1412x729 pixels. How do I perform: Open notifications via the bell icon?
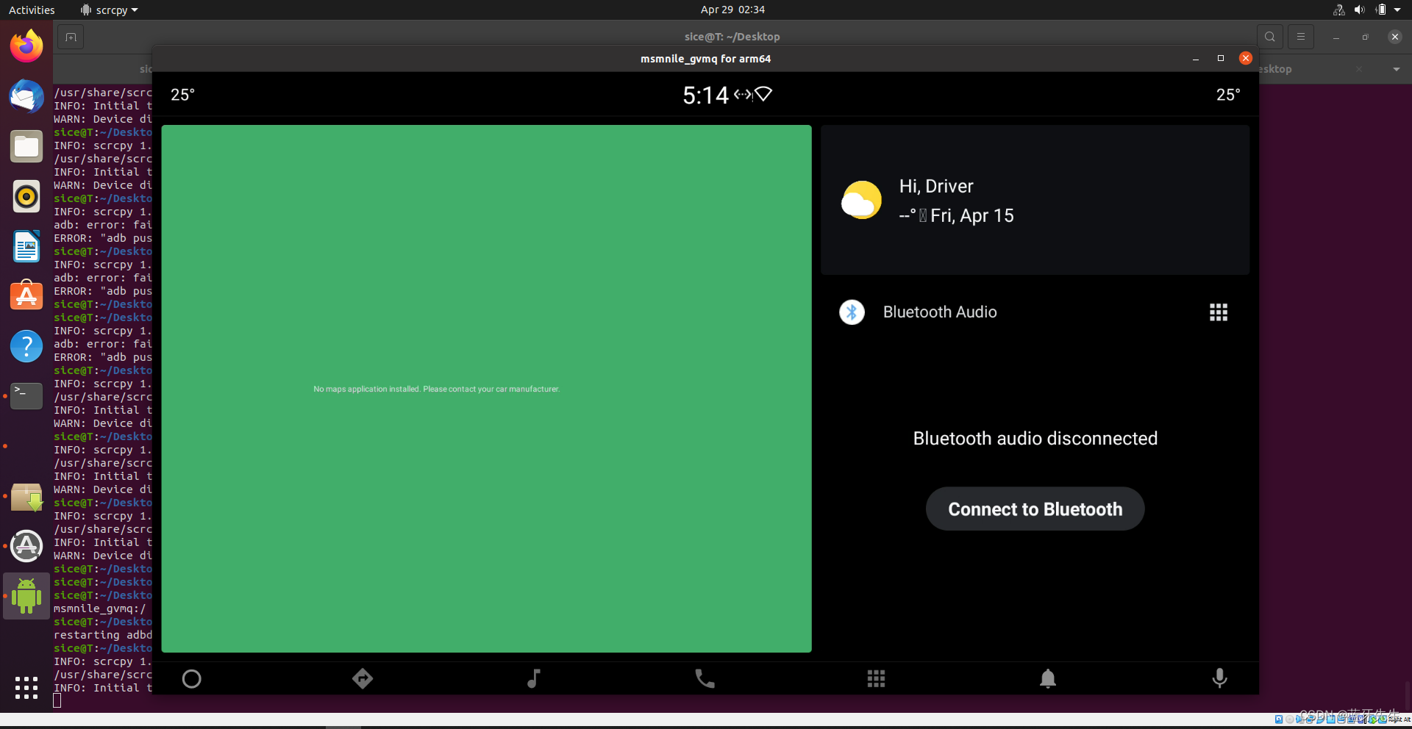1048,678
